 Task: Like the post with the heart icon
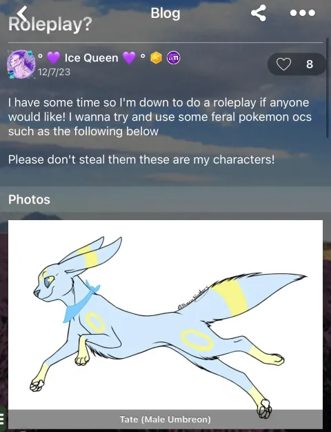283,64
